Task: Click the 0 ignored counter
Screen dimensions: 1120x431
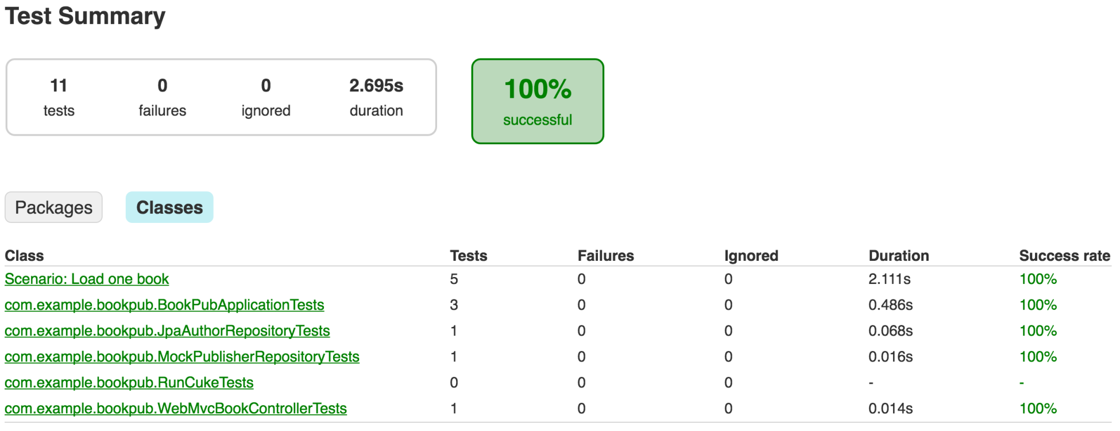Action: tap(266, 97)
